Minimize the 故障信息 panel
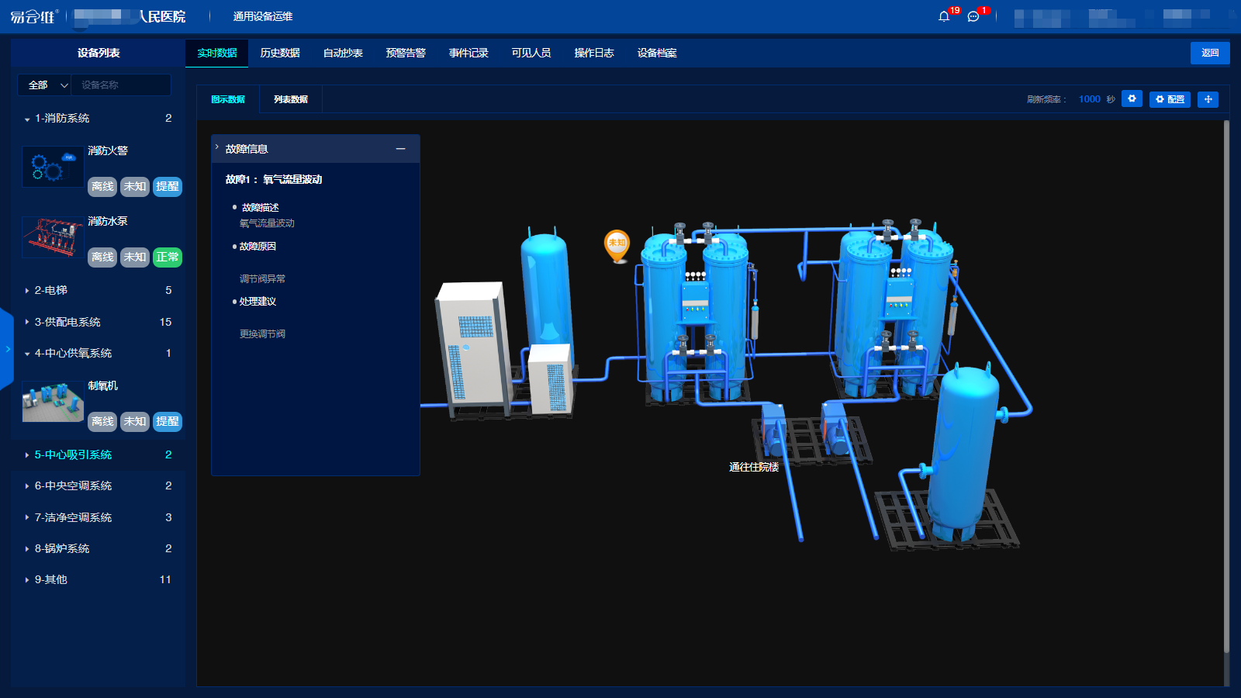The width and height of the screenshot is (1241, 698). point(400,149)
